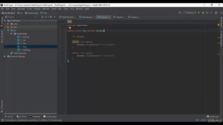Screen dimensions: 223x125
Task: Expand the .idea folder node
Action: click(x=8, y=24)
